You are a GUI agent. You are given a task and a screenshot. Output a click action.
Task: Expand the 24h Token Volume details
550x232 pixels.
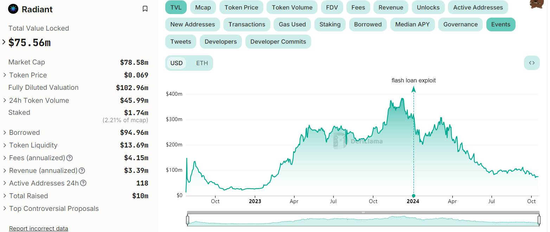click(x=5, y=100)
